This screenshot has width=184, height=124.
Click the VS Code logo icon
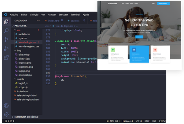point(5,15)
